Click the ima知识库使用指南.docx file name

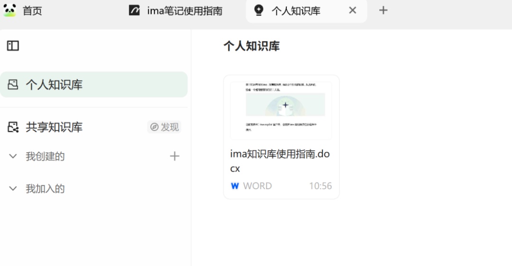280,161
